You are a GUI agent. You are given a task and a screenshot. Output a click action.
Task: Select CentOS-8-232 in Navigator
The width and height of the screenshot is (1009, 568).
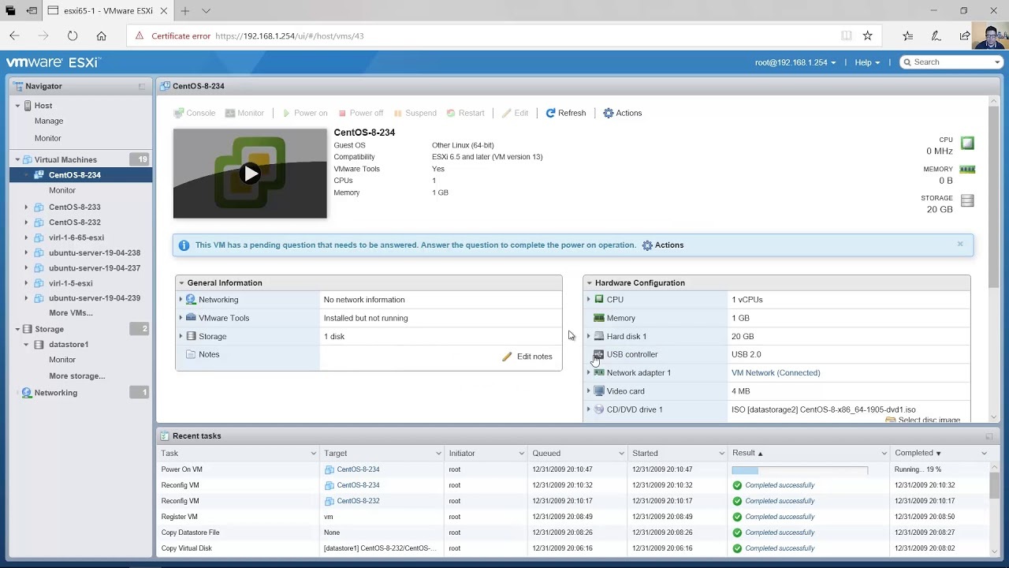[x=75, y=222]
